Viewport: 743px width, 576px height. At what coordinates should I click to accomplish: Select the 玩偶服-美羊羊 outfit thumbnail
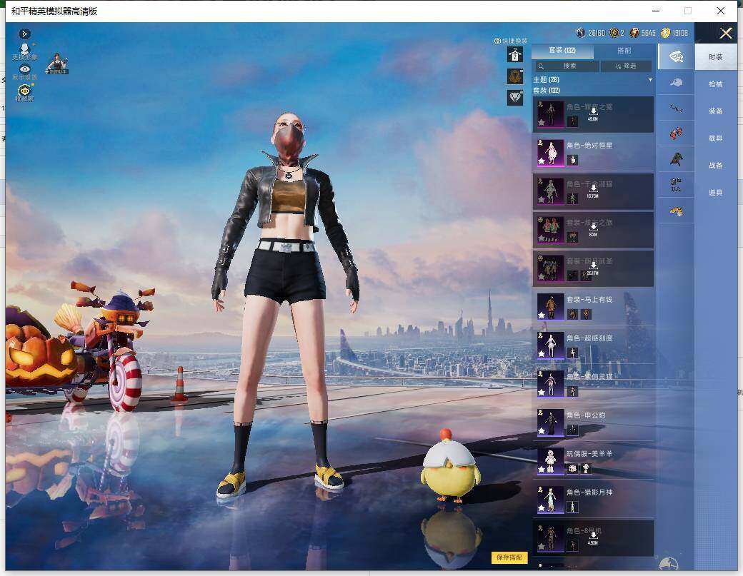click(550, 460)
